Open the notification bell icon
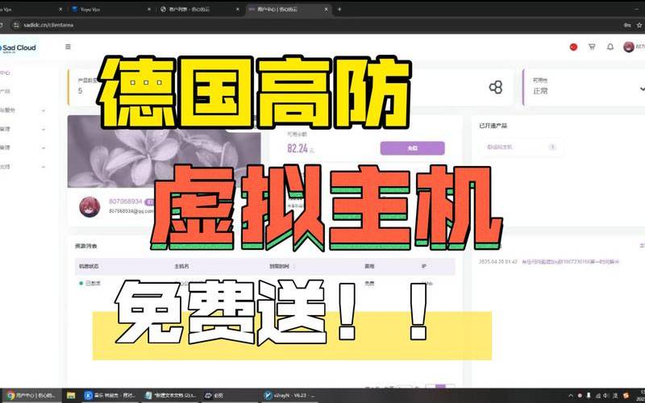Image resolution: width=645 pixels, height=403 pixels. 610,47
